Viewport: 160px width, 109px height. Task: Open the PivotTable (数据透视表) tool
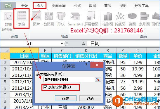(x=8, y=21)
